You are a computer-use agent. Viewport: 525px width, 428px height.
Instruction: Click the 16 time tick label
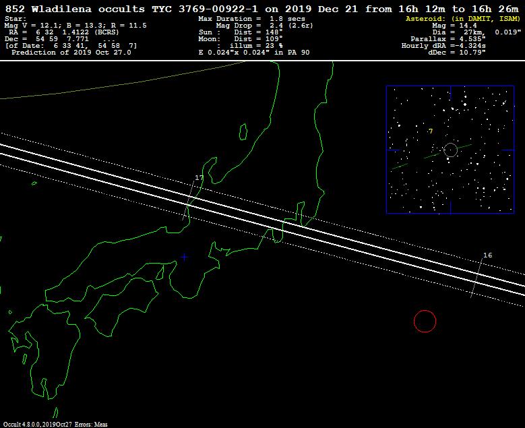click(x=488, y=255)
